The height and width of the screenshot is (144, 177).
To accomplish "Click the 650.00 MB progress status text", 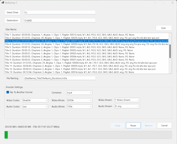I will [x=32, y=127].
